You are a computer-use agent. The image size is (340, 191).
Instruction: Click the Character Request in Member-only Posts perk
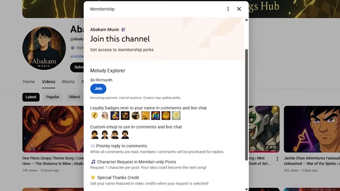click(x=137, y=162)
